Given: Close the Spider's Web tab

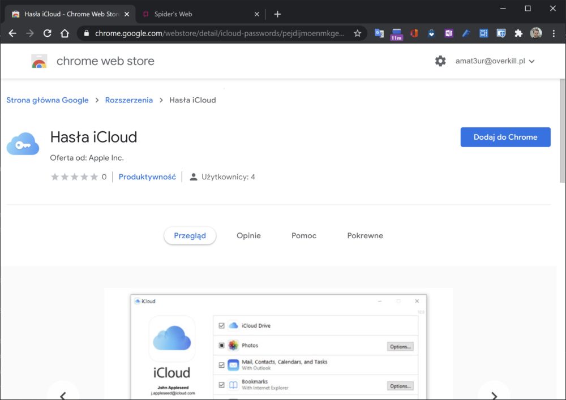Looking at the screenshot, I should [256, 14].
